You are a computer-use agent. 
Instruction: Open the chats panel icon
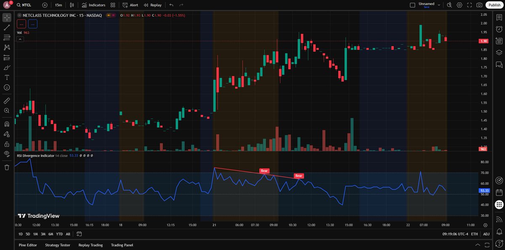(x=499, y=65)
